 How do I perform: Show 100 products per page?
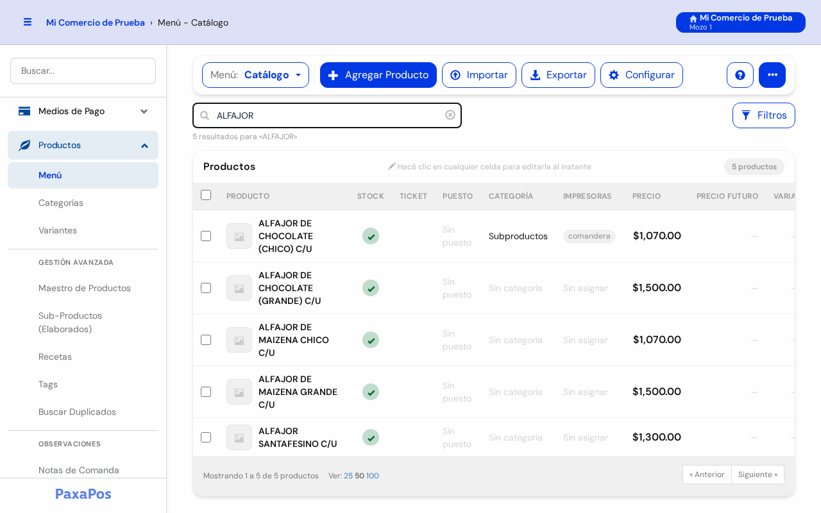(373, 476)
